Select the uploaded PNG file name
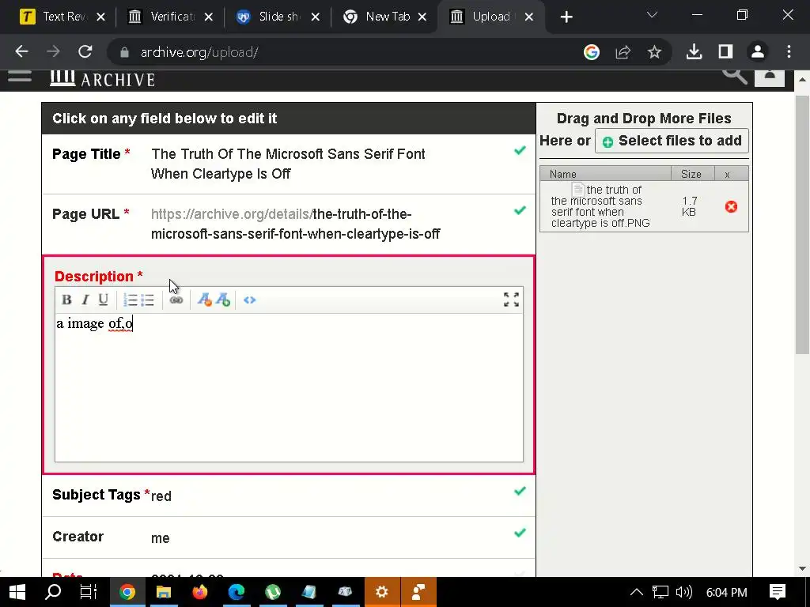 point(600,206)
